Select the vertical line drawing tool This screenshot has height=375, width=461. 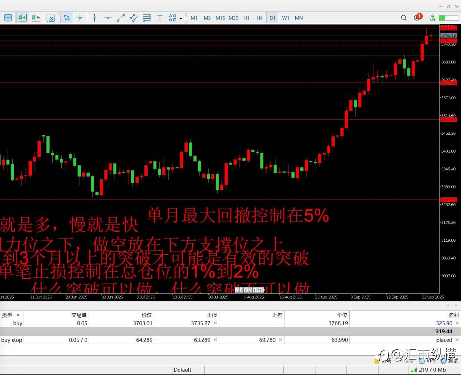(x=94, y=18)
